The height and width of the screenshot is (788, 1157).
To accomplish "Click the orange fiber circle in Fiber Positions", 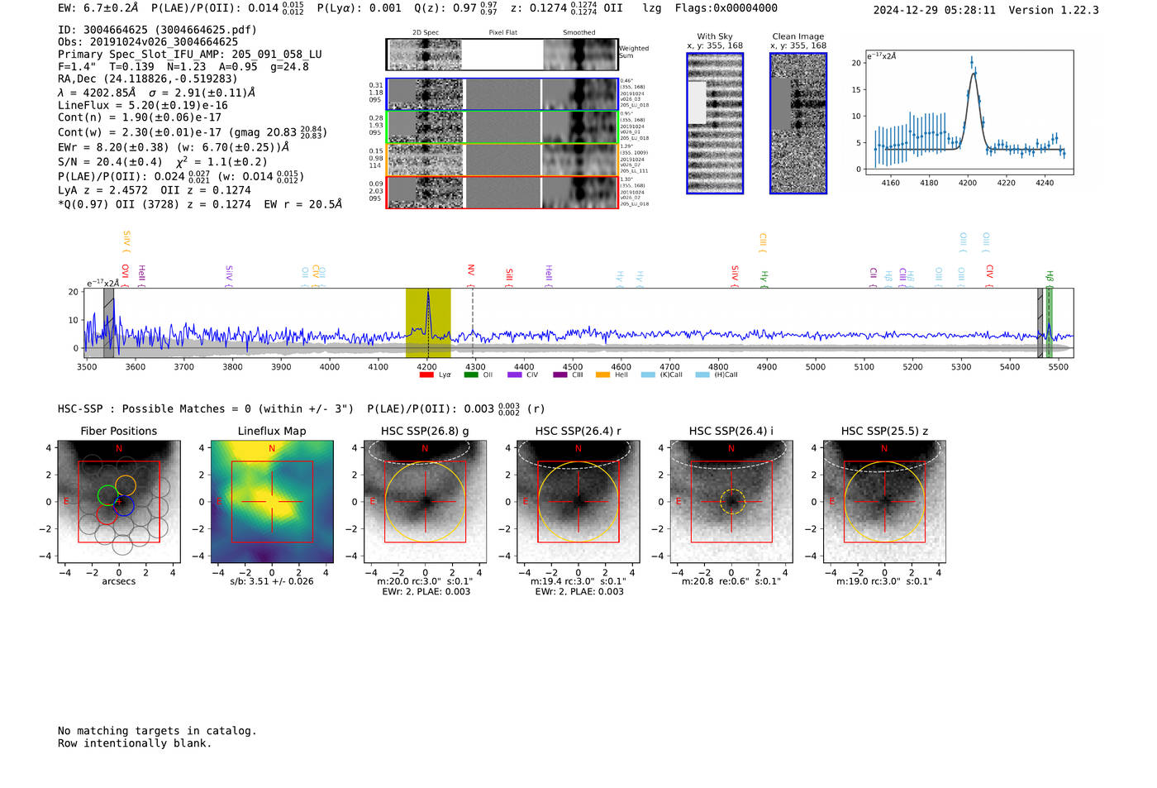I will [126, 485].
